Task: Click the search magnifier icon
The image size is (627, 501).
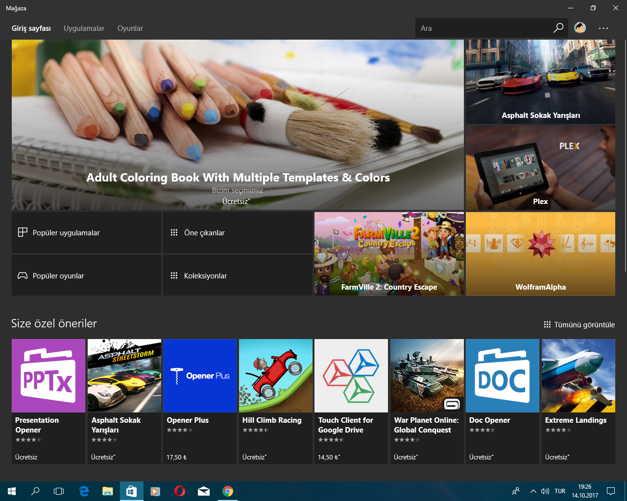Action: pos(558,28)
